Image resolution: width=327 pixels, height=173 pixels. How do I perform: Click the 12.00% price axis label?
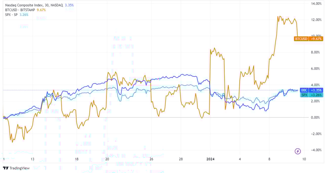316,20
